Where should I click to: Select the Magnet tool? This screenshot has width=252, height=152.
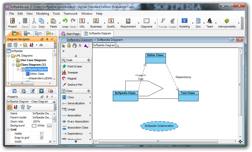pos(69,79)
